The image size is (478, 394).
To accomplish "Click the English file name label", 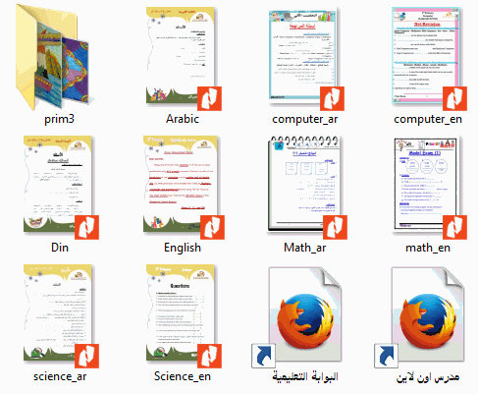I will click(x=183, y=249).
